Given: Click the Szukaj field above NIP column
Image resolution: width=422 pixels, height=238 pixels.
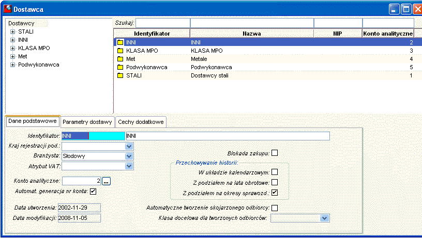Looking at the screenshot, I should [x=338, y=23].
